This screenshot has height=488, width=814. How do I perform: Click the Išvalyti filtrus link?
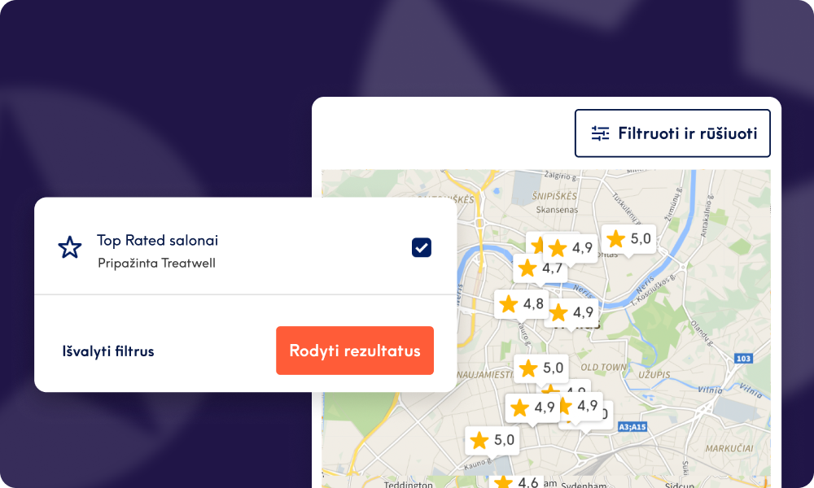(x=108, y=351)
